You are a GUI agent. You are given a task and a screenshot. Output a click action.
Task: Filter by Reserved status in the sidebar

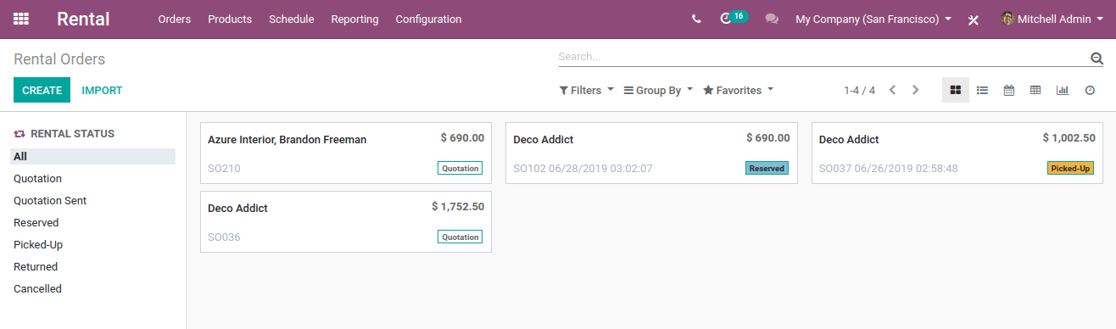pyautogui.click(x=92, y=222)
